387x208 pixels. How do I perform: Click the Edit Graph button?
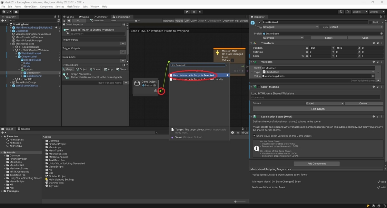pyautogui.click(x=318, y=109)
